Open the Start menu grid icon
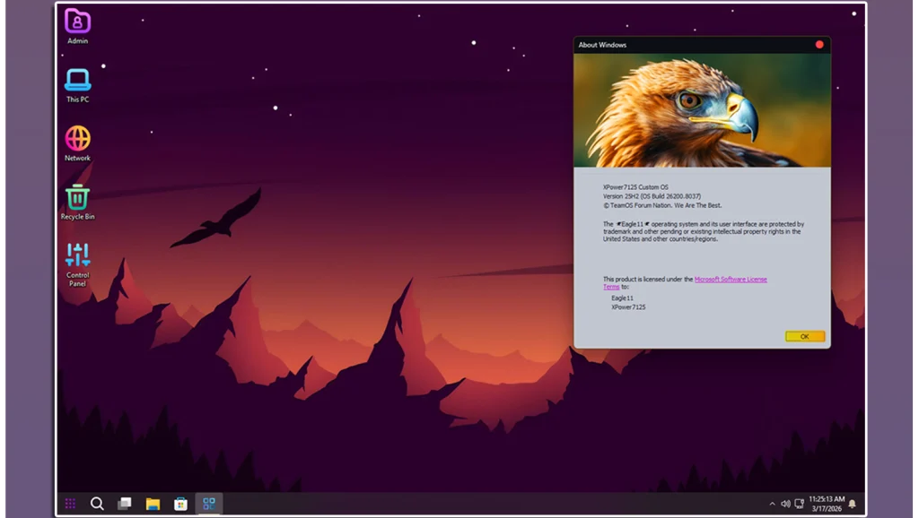 pos(70,504)
